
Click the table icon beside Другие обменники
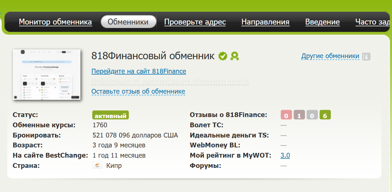point(366,56)
